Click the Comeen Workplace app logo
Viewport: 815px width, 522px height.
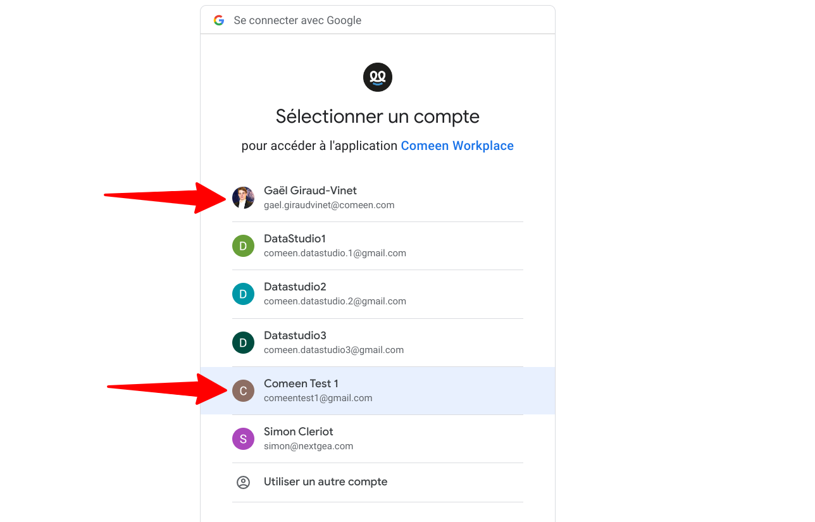(x=378, y=77)
